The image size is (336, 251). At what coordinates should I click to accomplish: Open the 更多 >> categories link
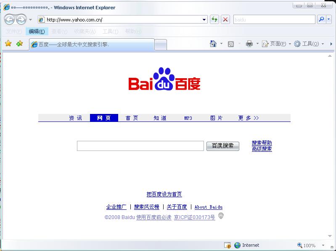point(249,118)
